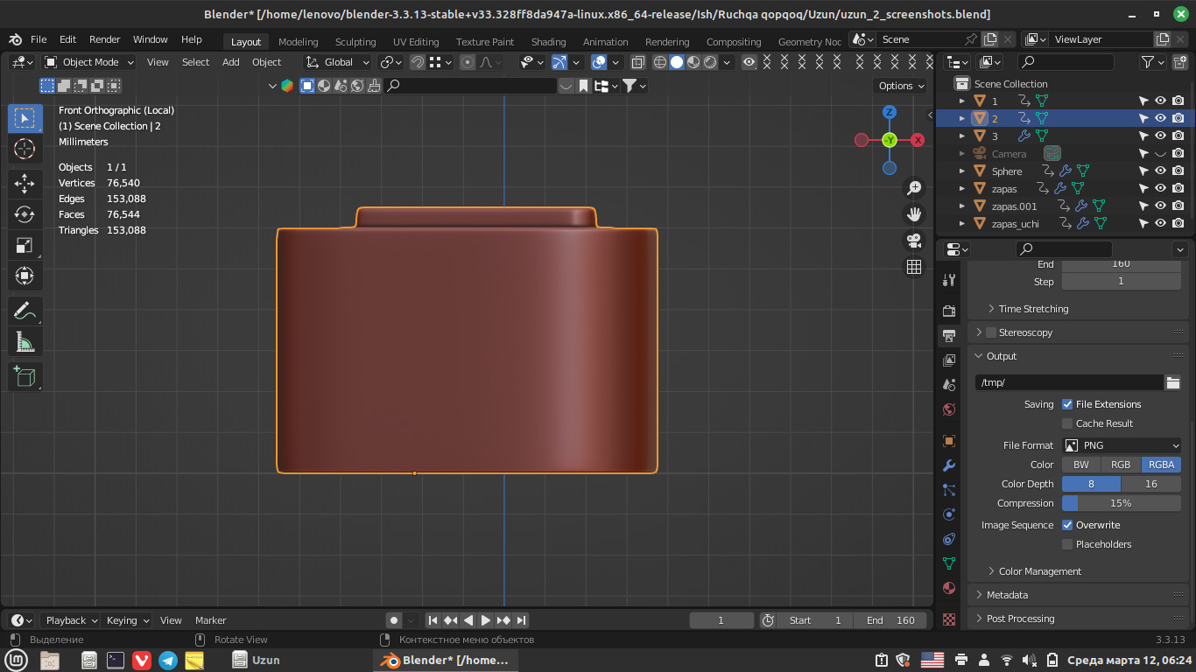Click the viewport zoom magnifier gizmo
Screen dimensions: 1196x672
tap(914, 187)
